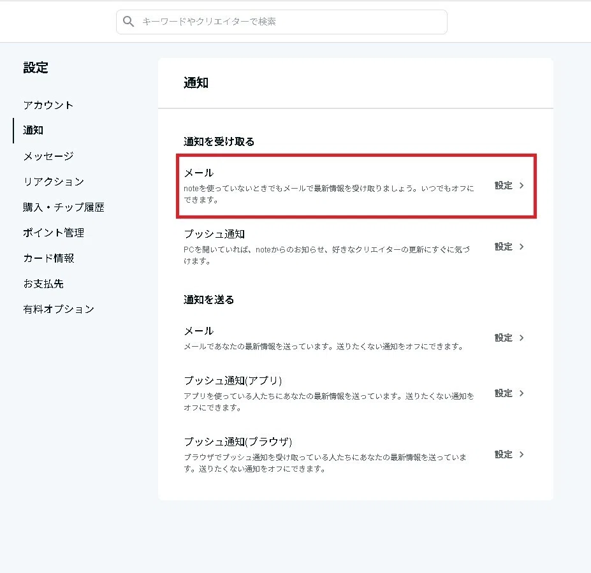Go to 有料オプション settings
Screen dimensions: 591x573
[59, 309]
